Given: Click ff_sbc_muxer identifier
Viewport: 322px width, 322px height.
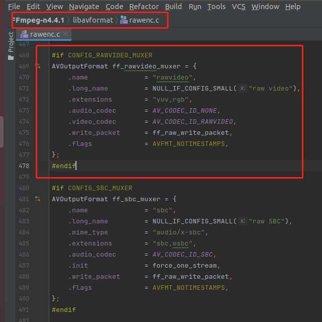Looking at the screenshot, I should pos(136,199).
